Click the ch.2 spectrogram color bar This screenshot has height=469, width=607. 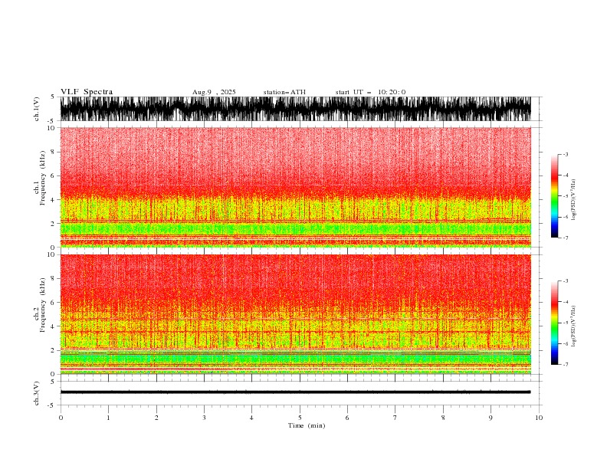[555, 323]
